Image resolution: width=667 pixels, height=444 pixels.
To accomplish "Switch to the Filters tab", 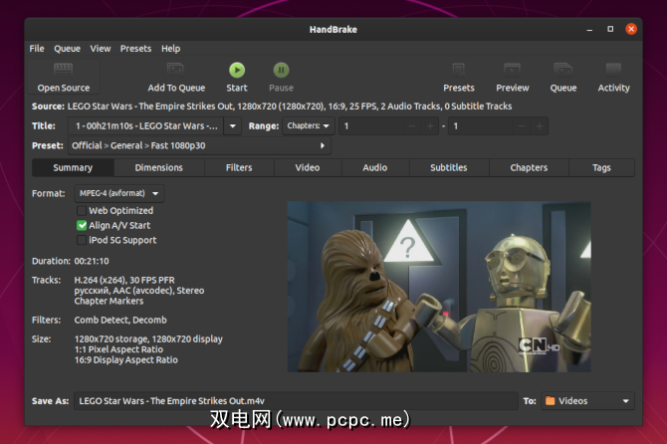I will click(239, 167).
